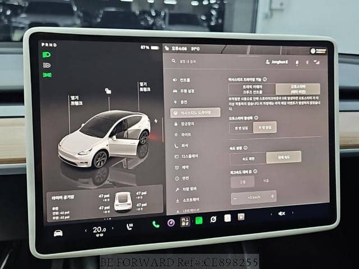Viewport: 359px width, 269px height.
Task: Tap the lock icon in the top status bar
Action: (167, 48)
